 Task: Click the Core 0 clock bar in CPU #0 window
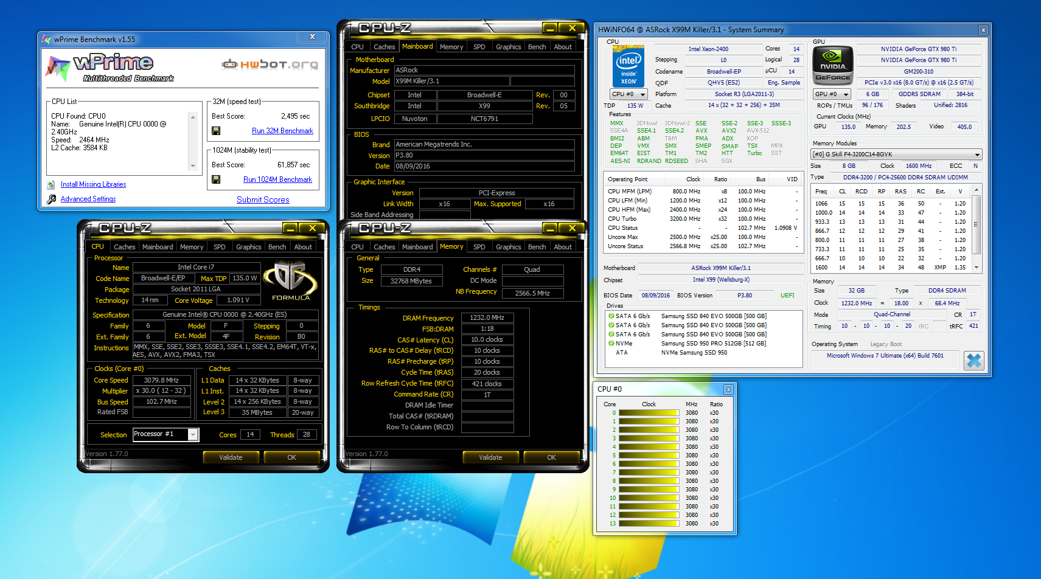(649, 413)
